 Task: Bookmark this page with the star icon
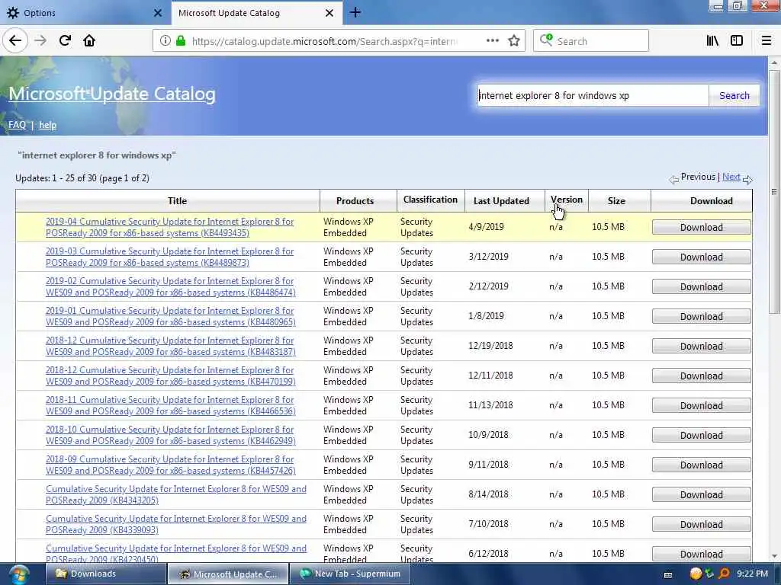(514, 41)
